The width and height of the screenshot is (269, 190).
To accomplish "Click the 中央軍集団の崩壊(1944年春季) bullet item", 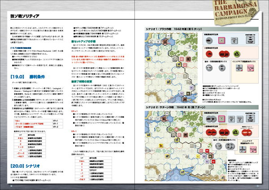I will 96,34.
